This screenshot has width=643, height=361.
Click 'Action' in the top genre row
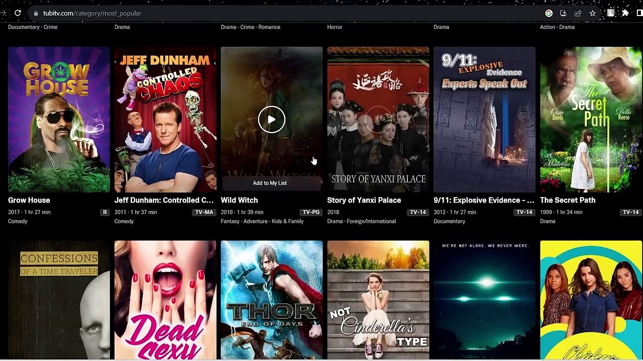click(x=548, y=27)
